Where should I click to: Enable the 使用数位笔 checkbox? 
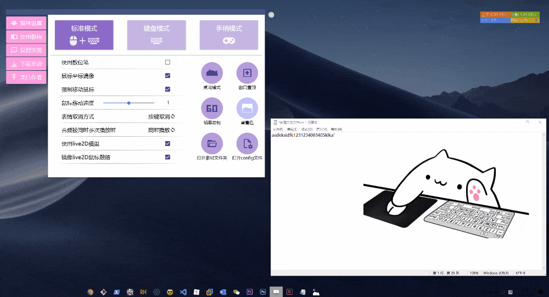point(167,62)
